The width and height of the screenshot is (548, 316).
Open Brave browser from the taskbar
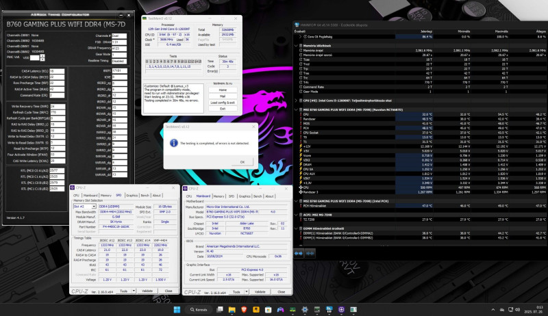click(x=244, y=309)
